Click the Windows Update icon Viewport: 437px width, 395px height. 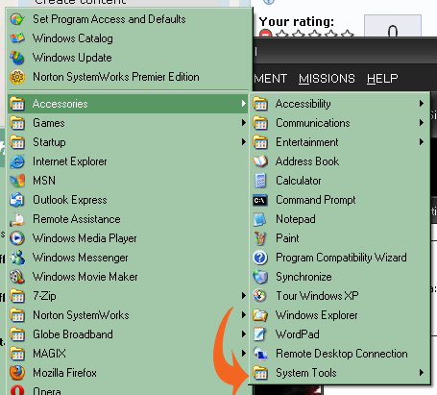[x=17, y=58]
